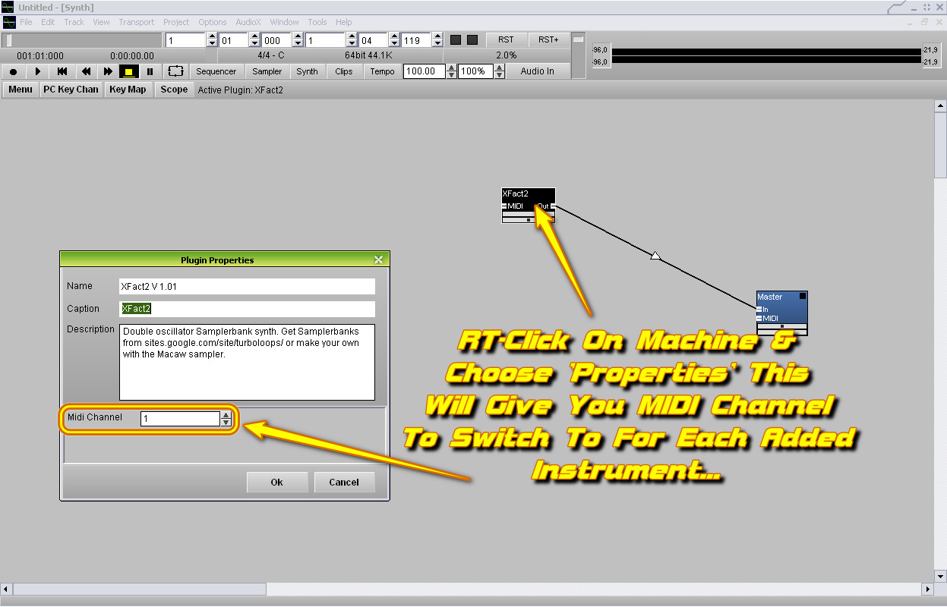Click in the Caption text field
947x607 pixels.
coord(248,309)
